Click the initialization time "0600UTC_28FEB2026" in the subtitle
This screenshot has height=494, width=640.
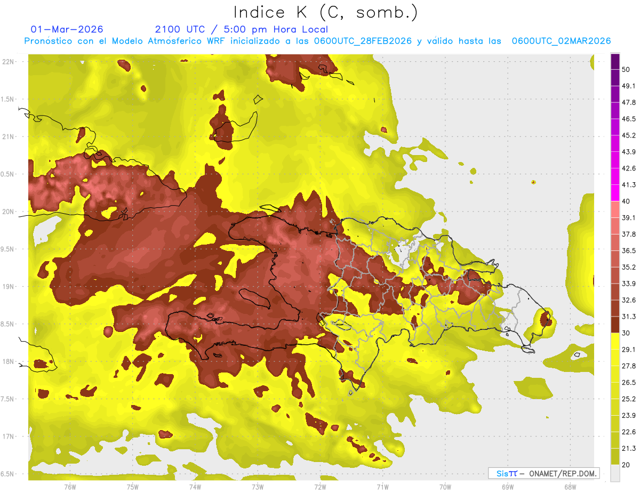[x=363, y=41]
